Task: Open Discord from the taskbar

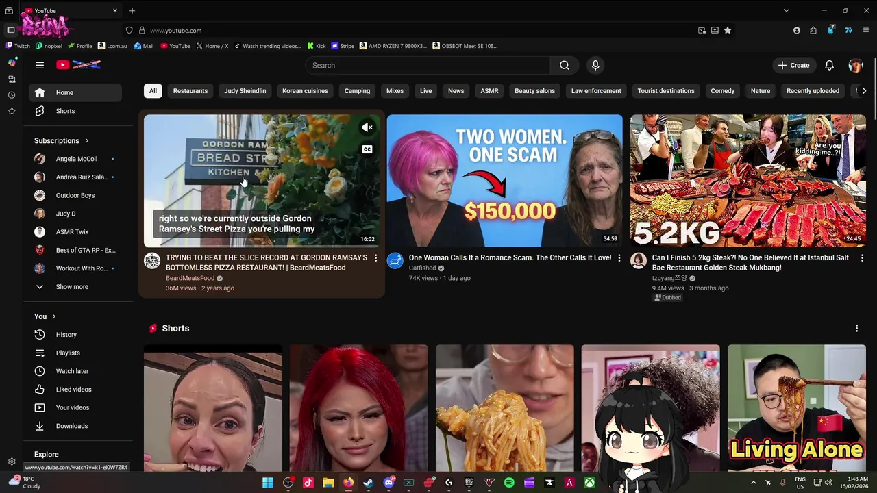Action: coord(388,483)
